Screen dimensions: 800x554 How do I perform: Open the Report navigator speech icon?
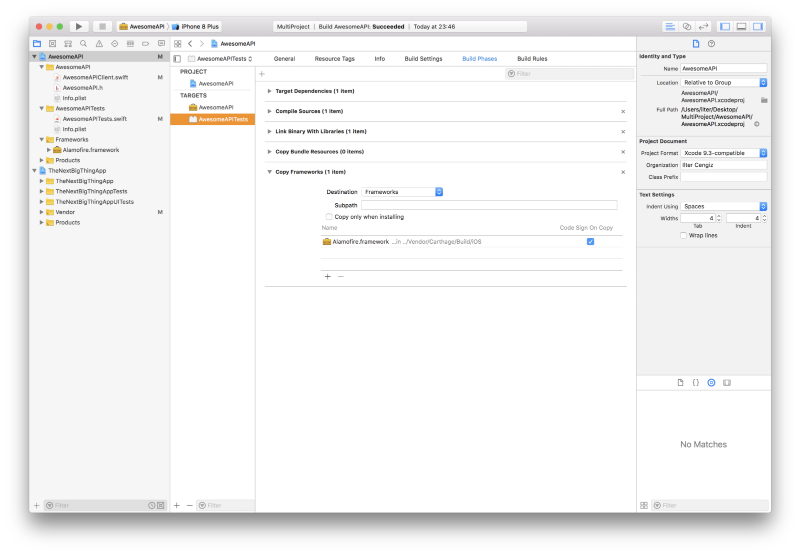point(161,44)
